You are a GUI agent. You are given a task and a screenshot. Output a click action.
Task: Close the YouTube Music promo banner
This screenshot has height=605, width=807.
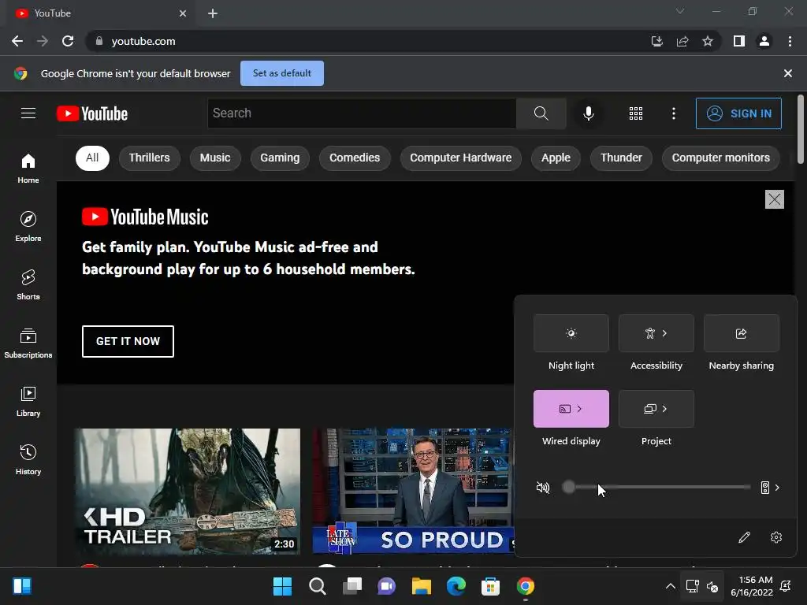pos(775,199)
